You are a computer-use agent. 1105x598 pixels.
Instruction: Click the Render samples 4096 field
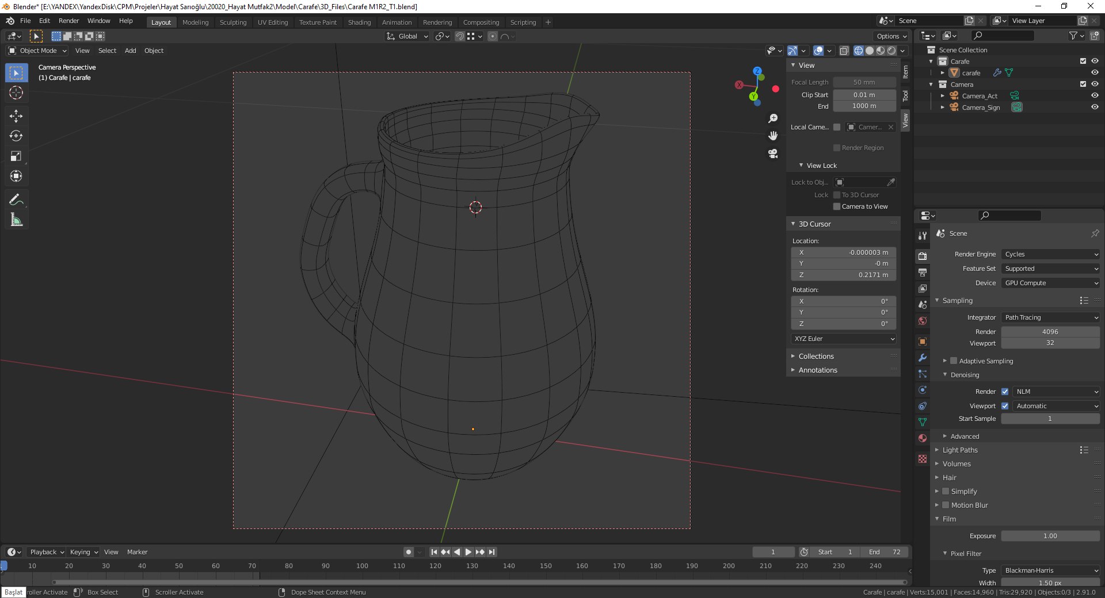tap(1050, 332)
